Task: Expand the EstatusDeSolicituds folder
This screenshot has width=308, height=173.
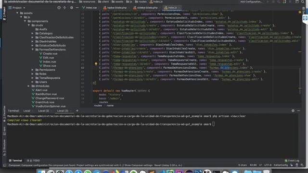Action: [x=33, y=46]
